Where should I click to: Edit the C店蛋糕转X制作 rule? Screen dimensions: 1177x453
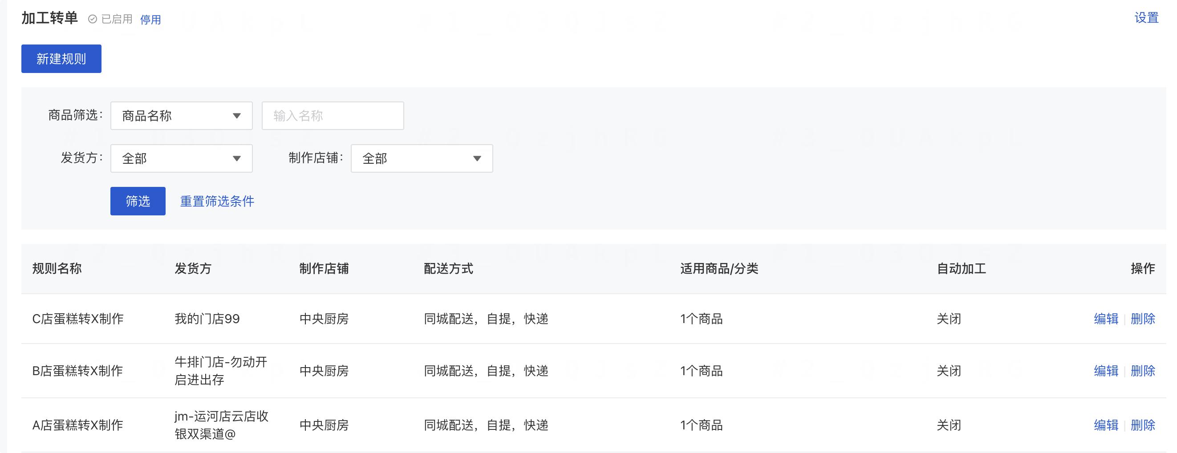click(x=1106, y=319)
